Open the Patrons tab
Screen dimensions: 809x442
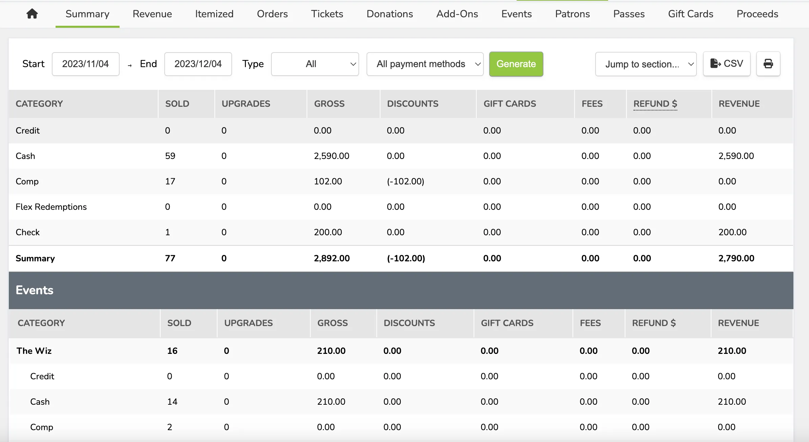point(572,14)
